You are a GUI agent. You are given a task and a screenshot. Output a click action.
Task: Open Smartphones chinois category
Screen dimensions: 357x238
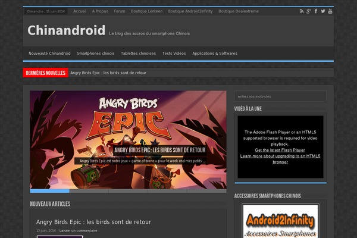(x=96, y=54)
